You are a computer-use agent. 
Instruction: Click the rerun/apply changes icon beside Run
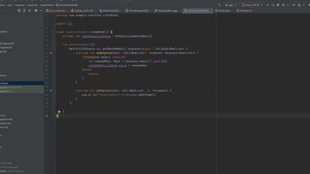(273, 5)
